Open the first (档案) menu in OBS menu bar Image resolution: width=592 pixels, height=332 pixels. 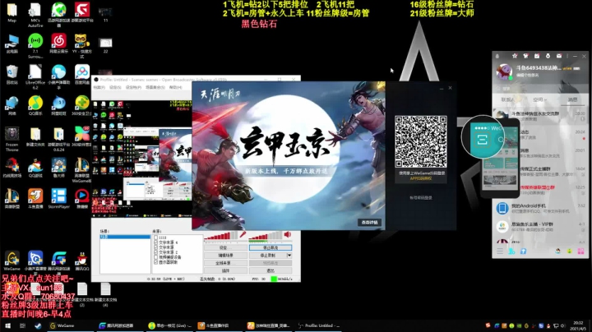[x=99, y=87]
